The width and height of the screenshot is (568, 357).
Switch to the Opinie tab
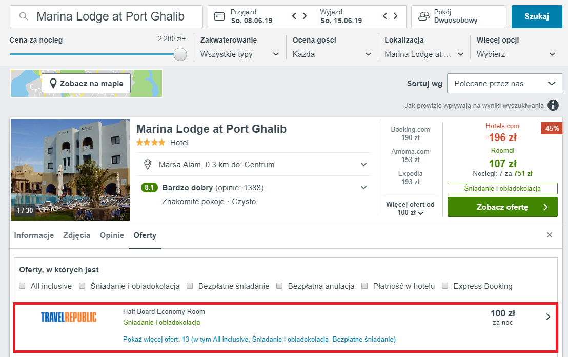pos(112,235)
